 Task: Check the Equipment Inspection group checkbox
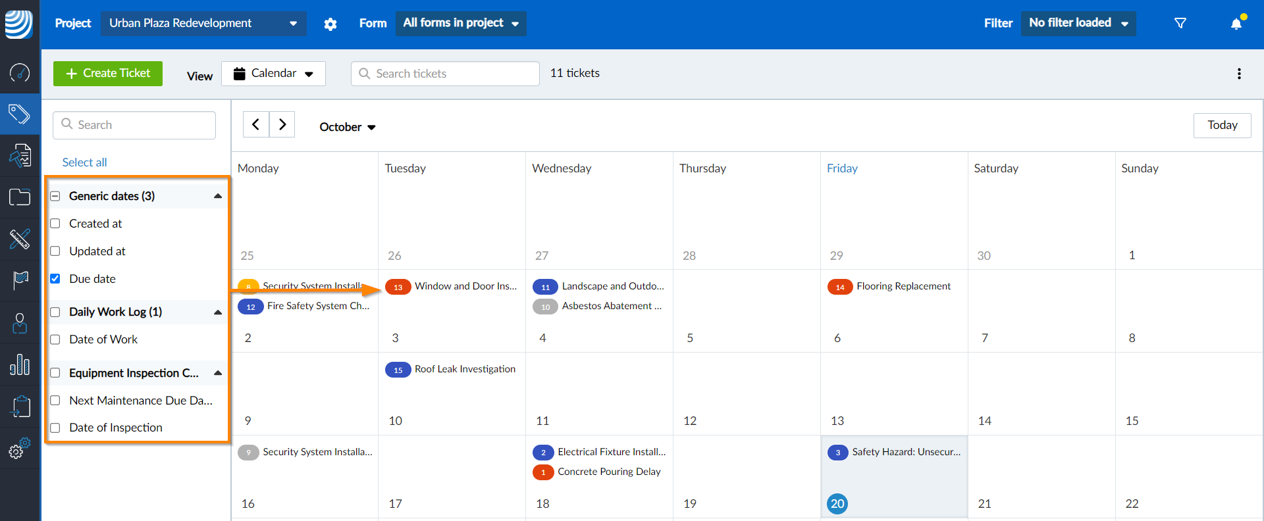pos(55,373)
